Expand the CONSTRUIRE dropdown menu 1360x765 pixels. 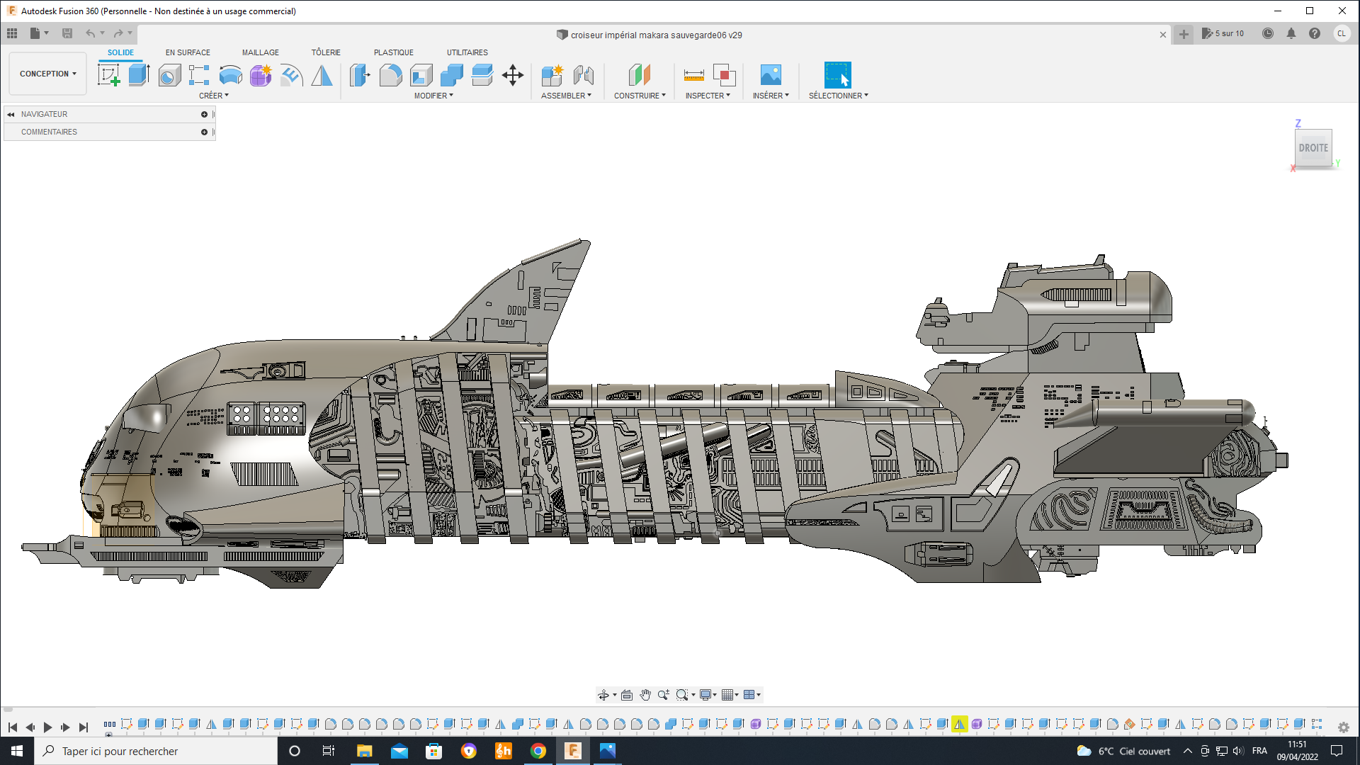tap(640, 96)
